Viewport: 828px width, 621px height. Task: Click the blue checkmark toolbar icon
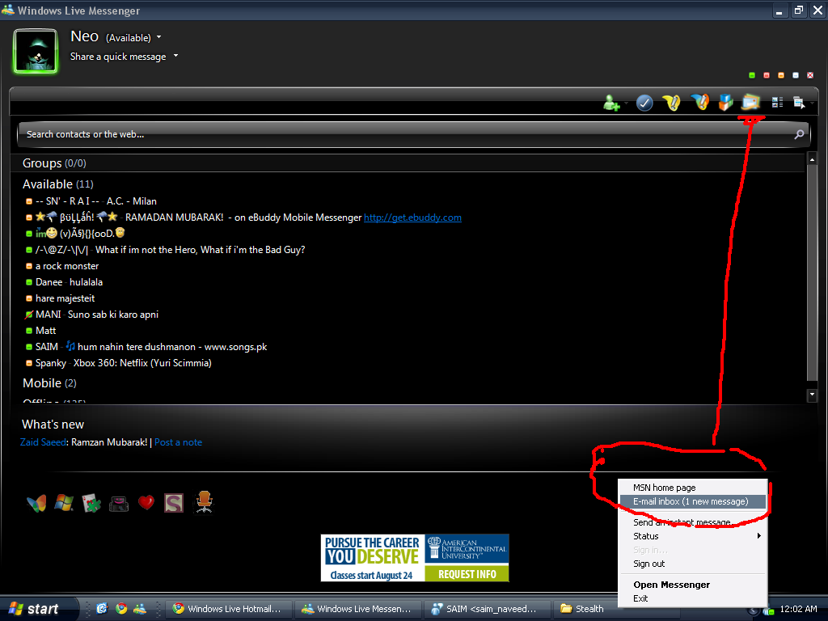click(644, 103)
